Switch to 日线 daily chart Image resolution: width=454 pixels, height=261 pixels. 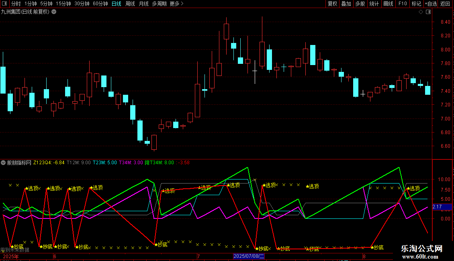[x=117, y=4]
